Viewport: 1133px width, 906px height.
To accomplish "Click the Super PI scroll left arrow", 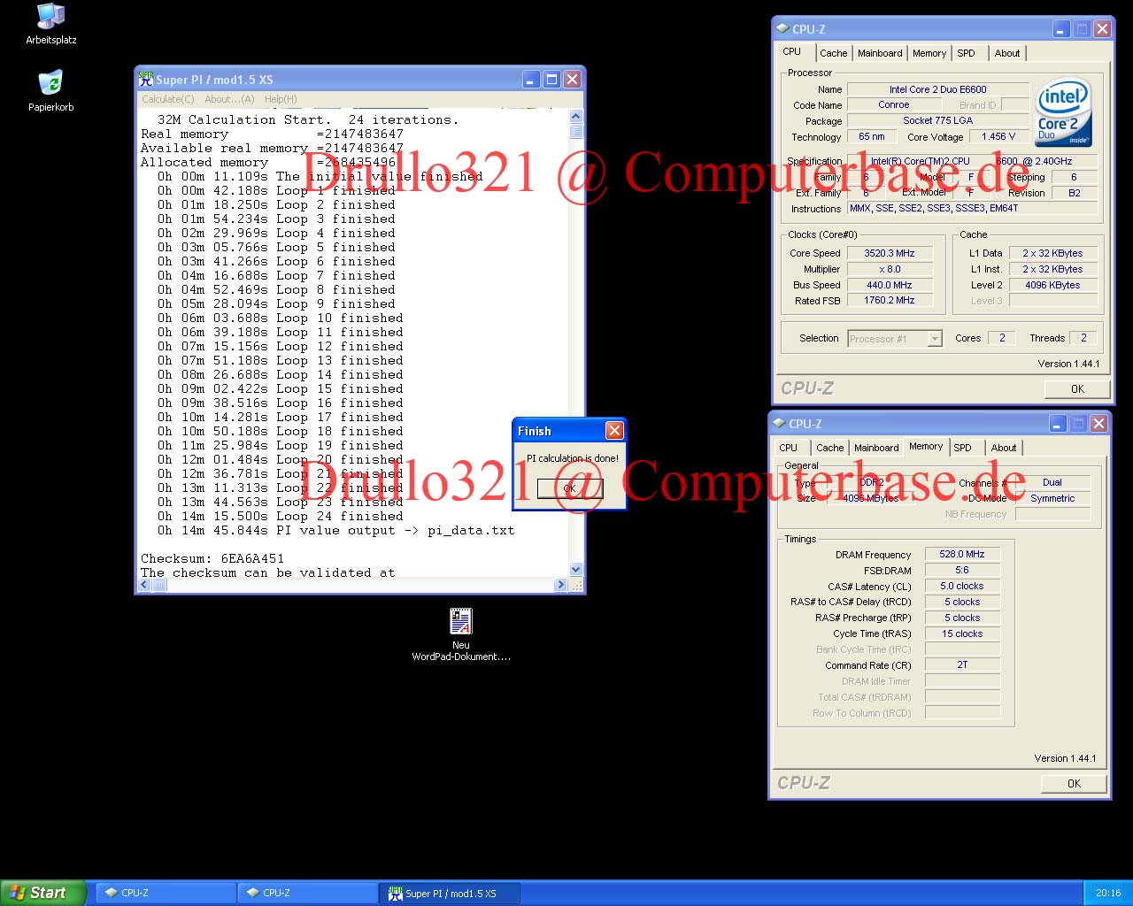I will 145,585.
